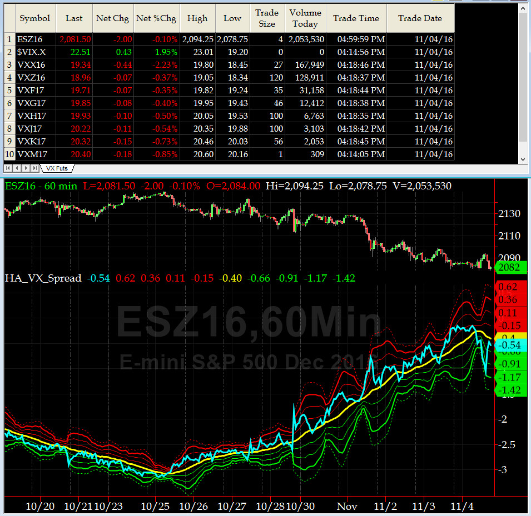Screen dimensions: 531x516
Task: Select row number 5 header
Action: (9, 91)
